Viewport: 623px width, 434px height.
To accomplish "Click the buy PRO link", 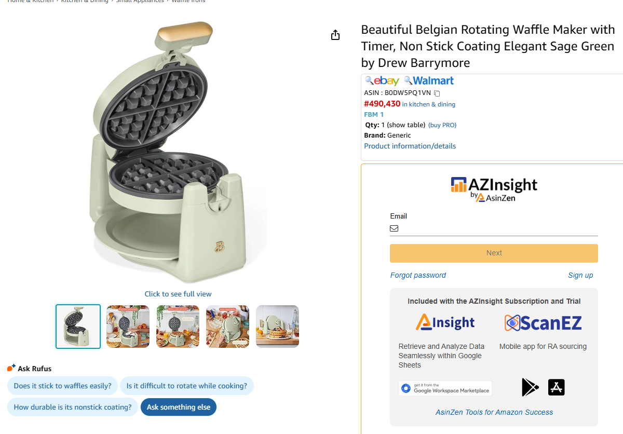I will (442, 125).
